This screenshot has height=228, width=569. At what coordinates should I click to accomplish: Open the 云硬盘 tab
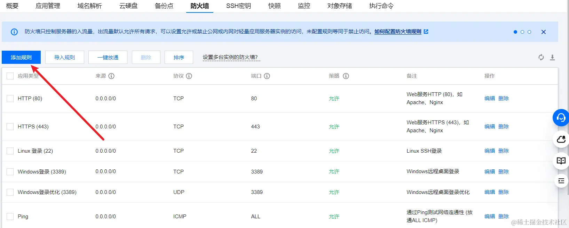point(128,6)
